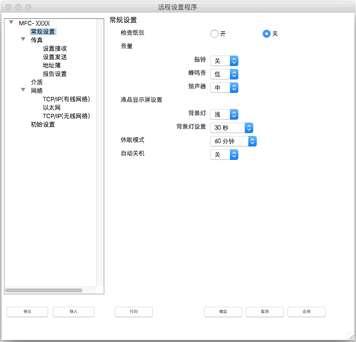Open the 扬声器 volume dropdown
Viewport: 356px width, 342px height.
click(x=224, y=87)
